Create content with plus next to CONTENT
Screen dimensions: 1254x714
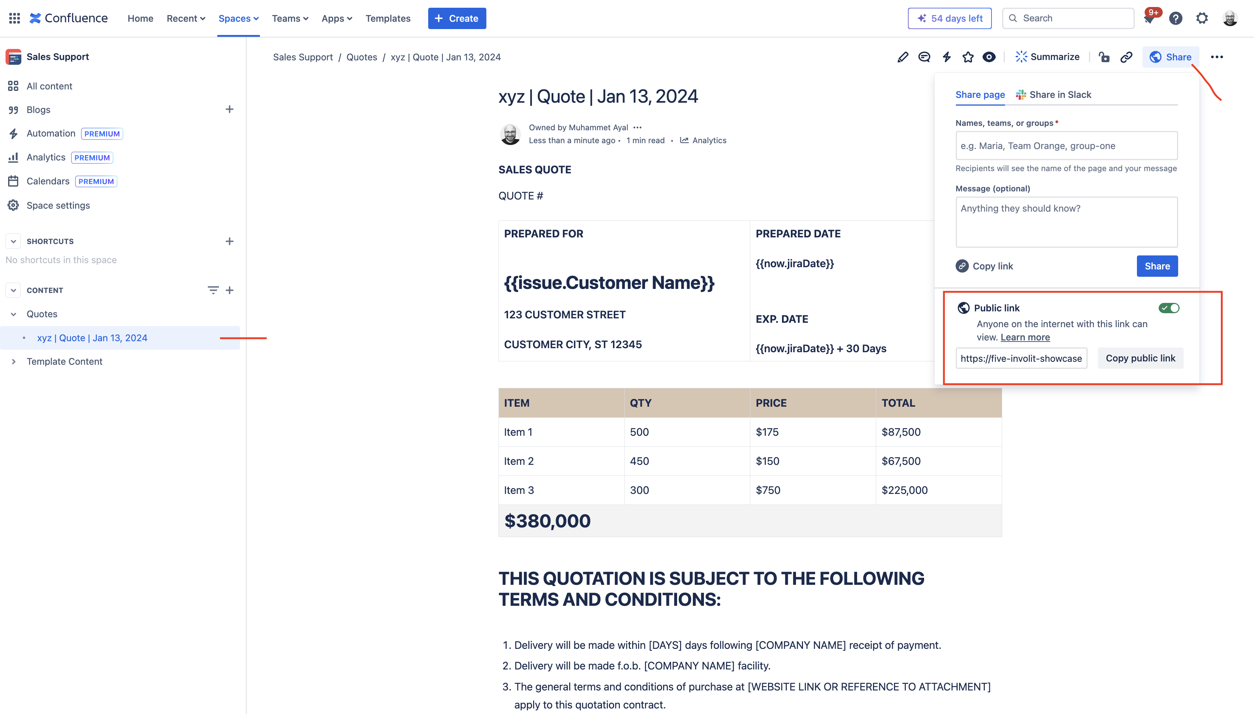coord(229,290)
